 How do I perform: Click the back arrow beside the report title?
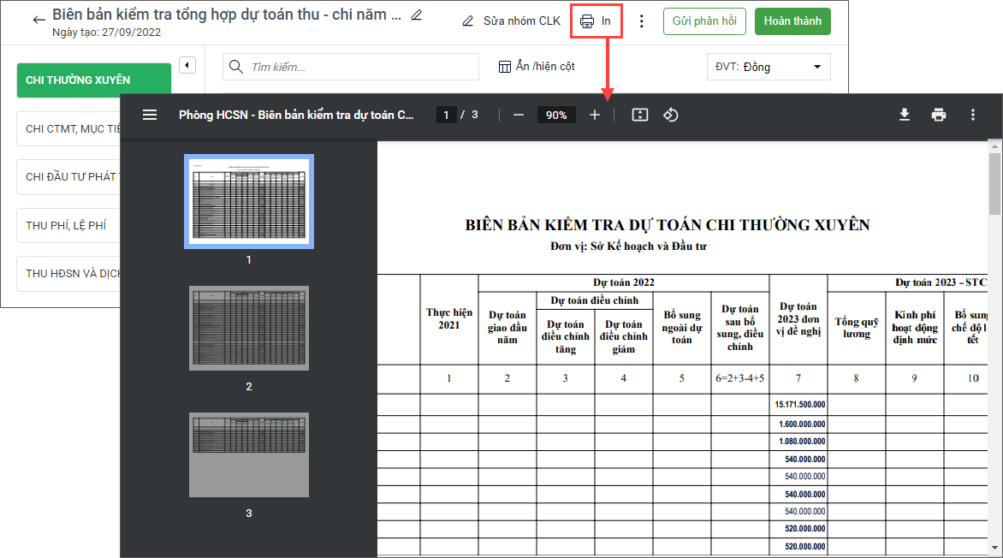39,20
